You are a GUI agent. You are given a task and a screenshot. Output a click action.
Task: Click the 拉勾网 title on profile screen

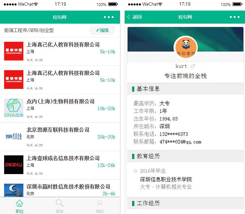click(x=185, y=17)
